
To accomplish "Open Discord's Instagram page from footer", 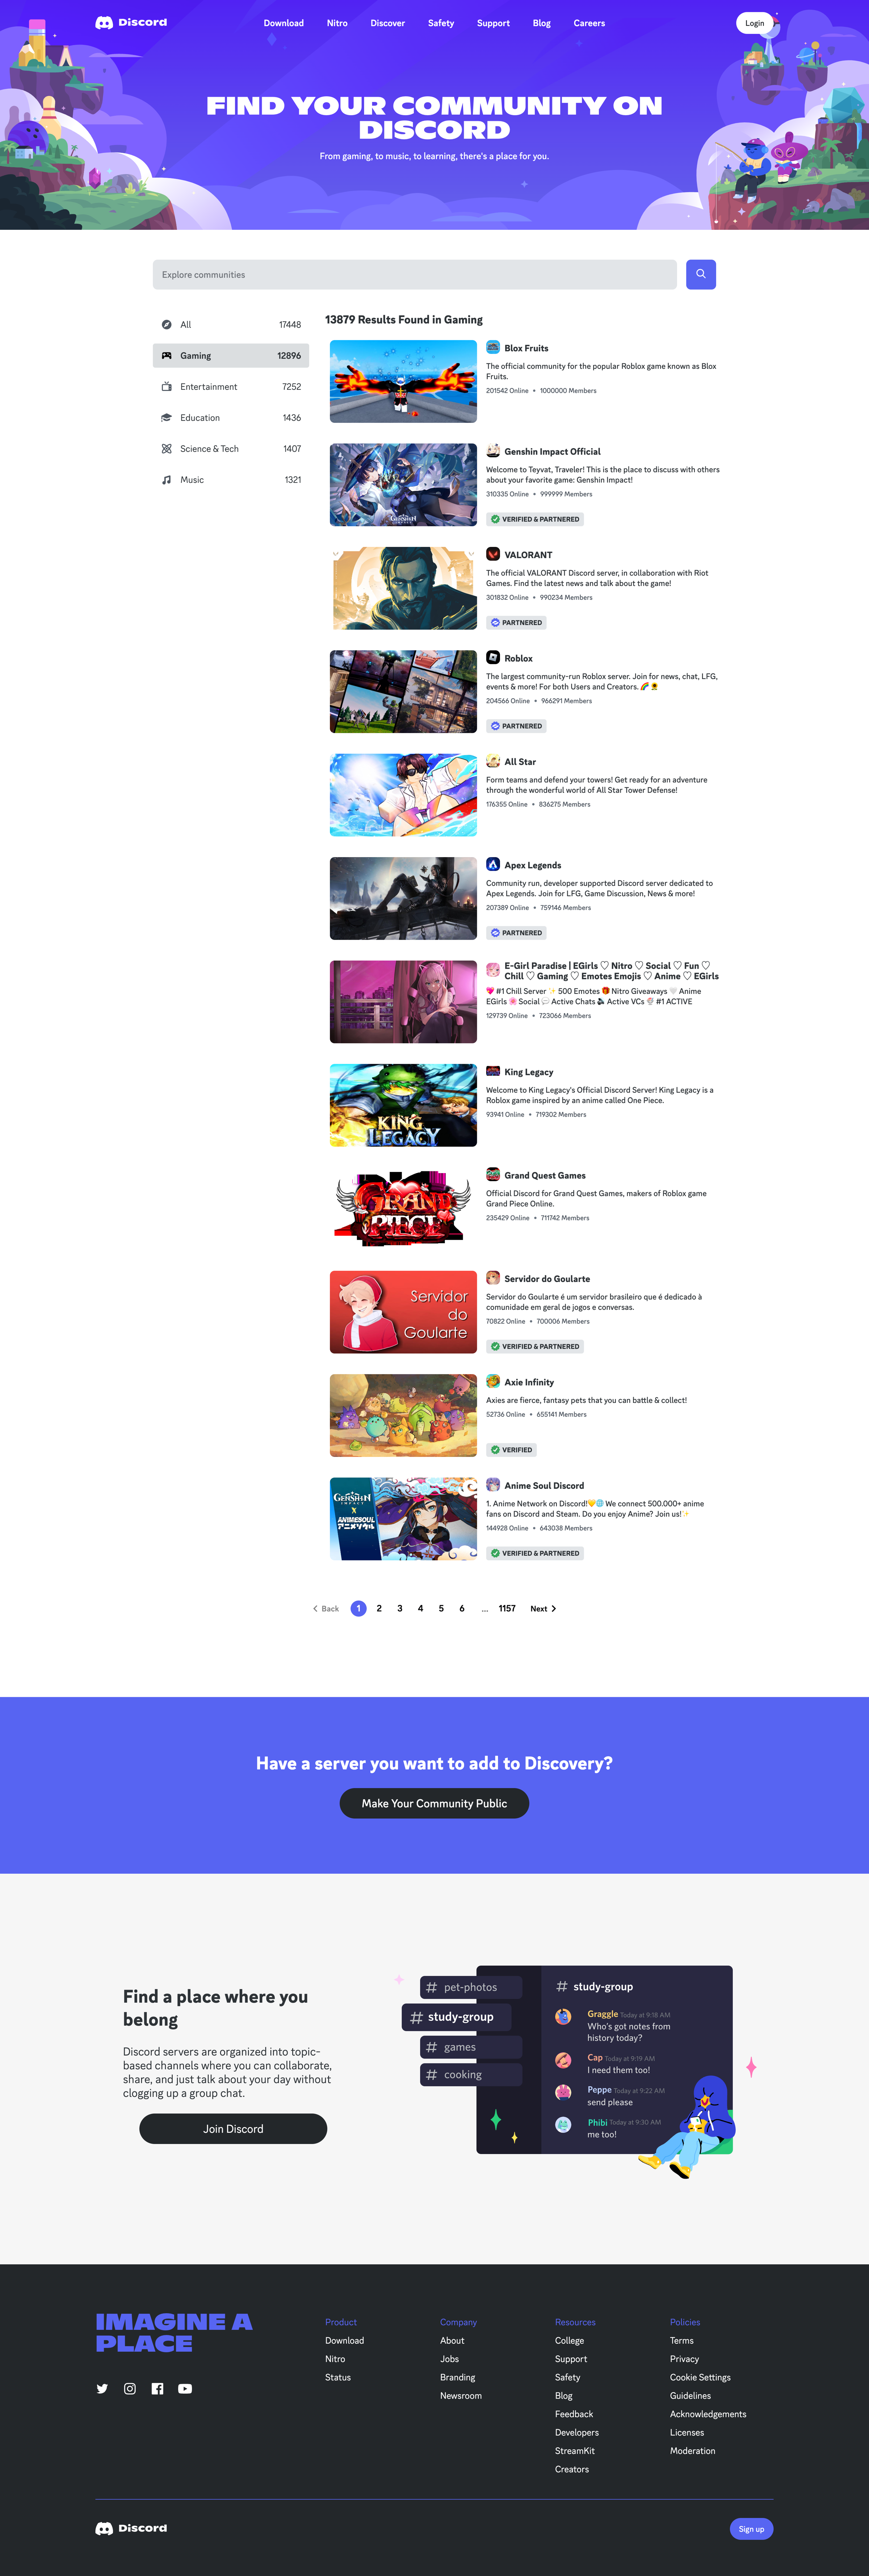I will 130,2389.
